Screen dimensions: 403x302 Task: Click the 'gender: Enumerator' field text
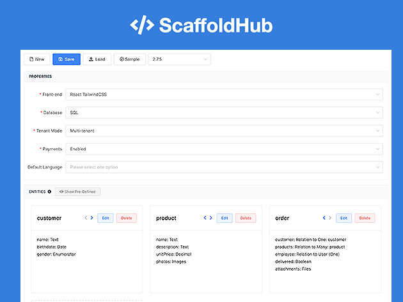pos(56,255)
